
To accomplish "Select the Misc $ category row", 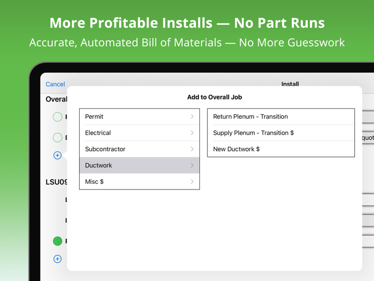I will [139, 181].
